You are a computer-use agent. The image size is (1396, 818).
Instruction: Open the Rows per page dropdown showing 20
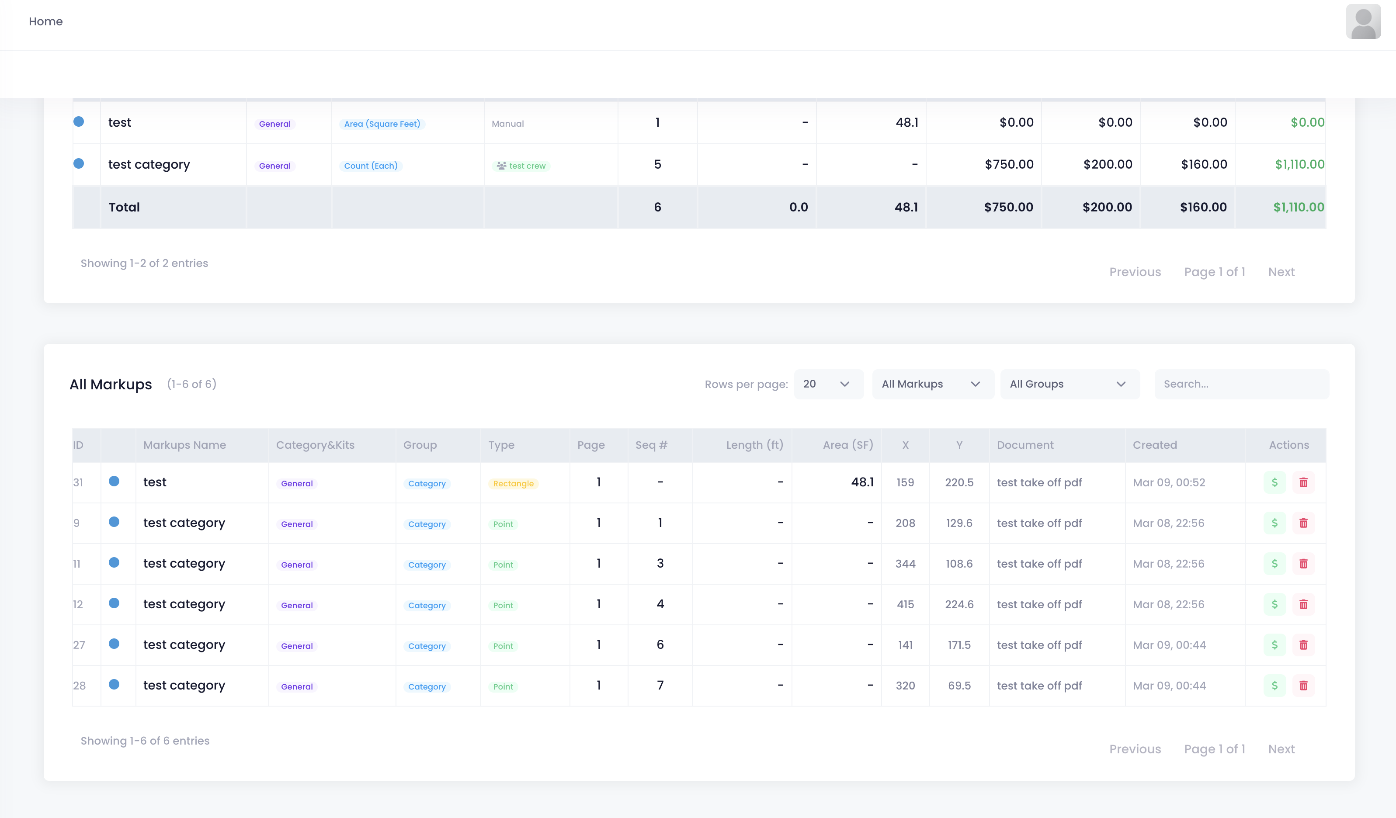point(828,384)
